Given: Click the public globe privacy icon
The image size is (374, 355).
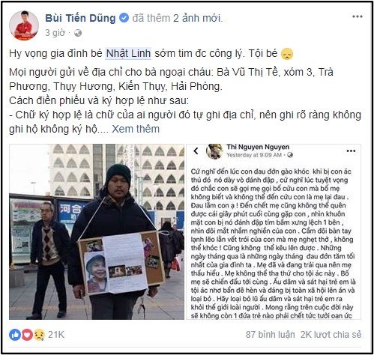Looking at the screenshot, I should coord(78,33).
